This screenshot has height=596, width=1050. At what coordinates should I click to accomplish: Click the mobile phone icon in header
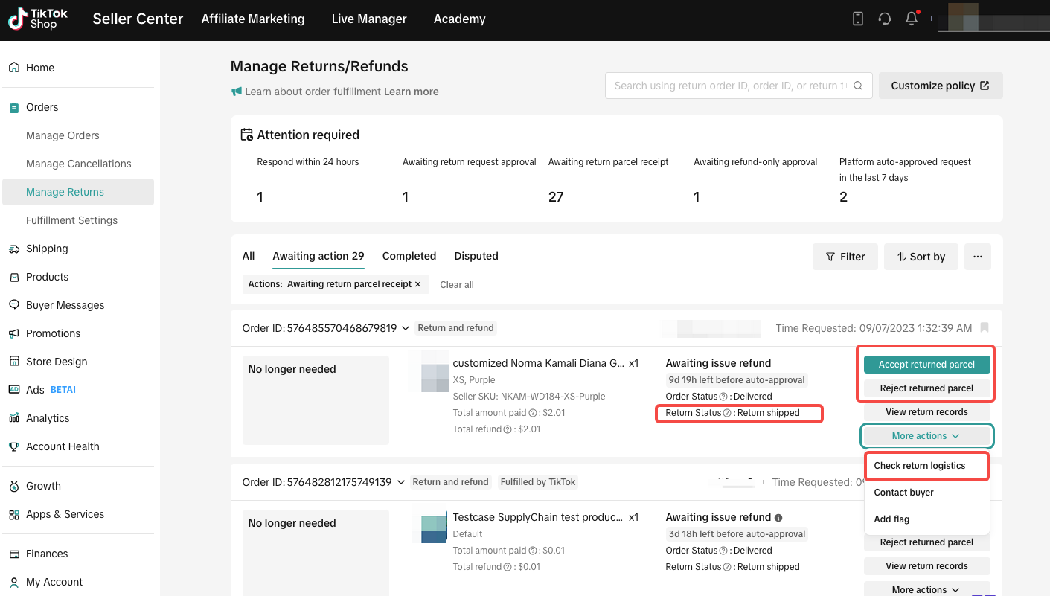click(x=858, y=19)
